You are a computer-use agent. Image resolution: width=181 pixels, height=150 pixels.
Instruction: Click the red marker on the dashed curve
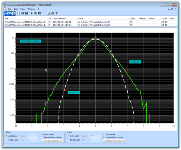point(65,88)
